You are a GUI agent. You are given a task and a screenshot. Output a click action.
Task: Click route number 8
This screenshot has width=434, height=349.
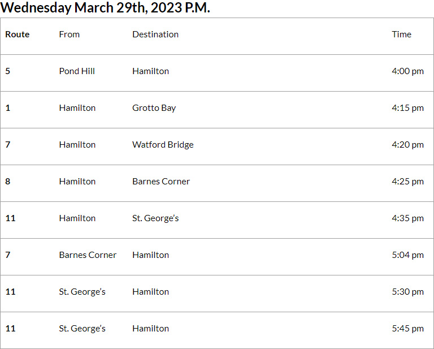click(8, 182)
